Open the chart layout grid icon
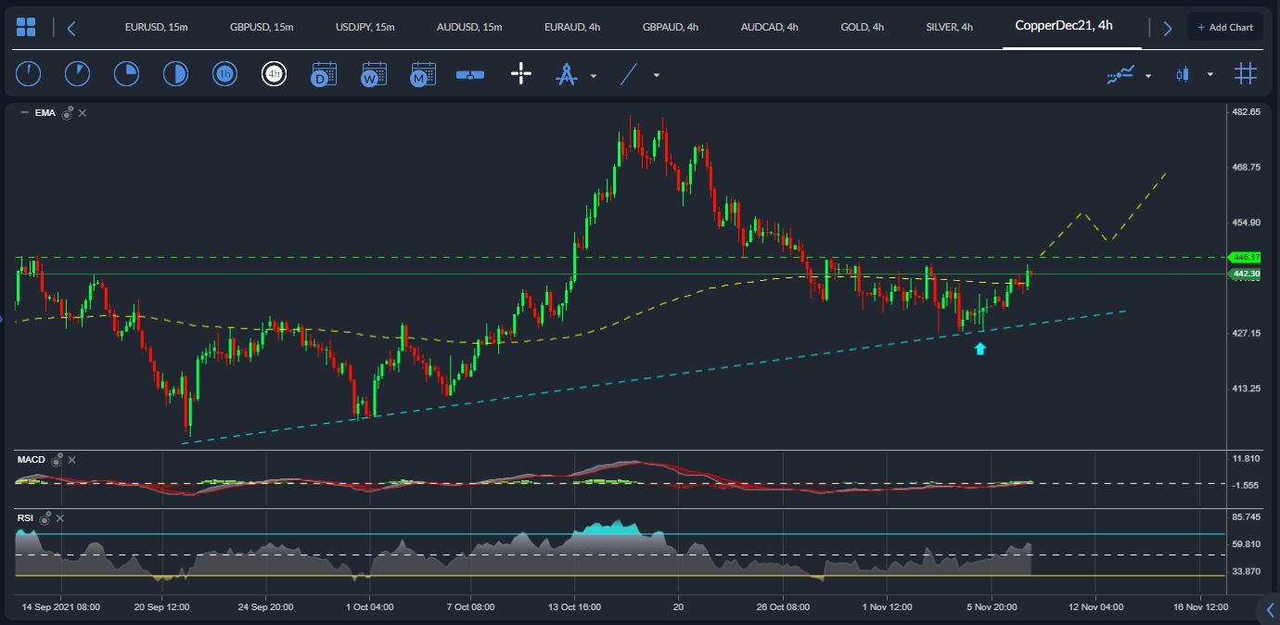 [x=26, y=27]
